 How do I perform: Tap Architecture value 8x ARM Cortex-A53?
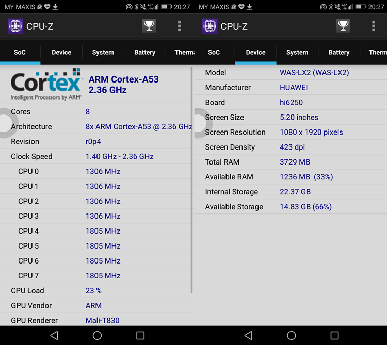pos(139,126)
